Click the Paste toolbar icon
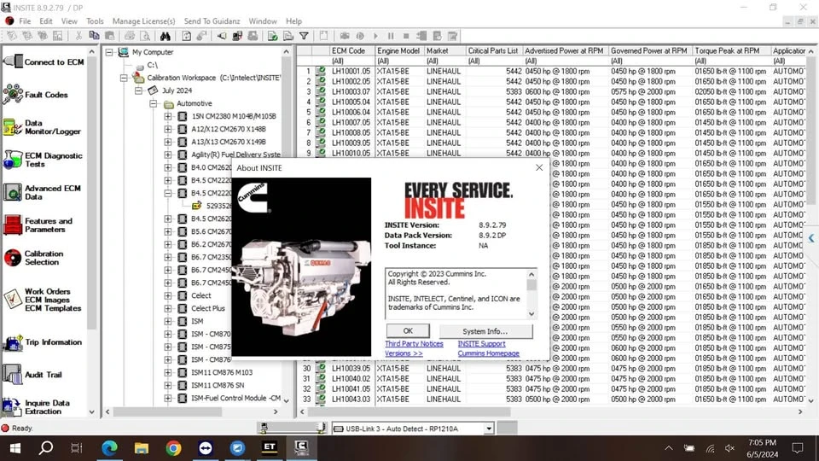Viewport: 819px width, 461px height. 110,36
